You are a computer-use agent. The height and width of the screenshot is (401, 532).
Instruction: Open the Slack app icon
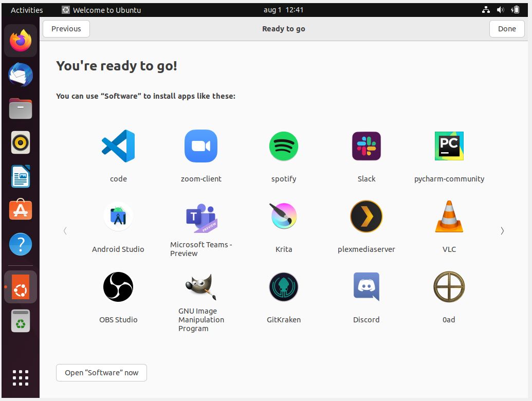point(366,146)
